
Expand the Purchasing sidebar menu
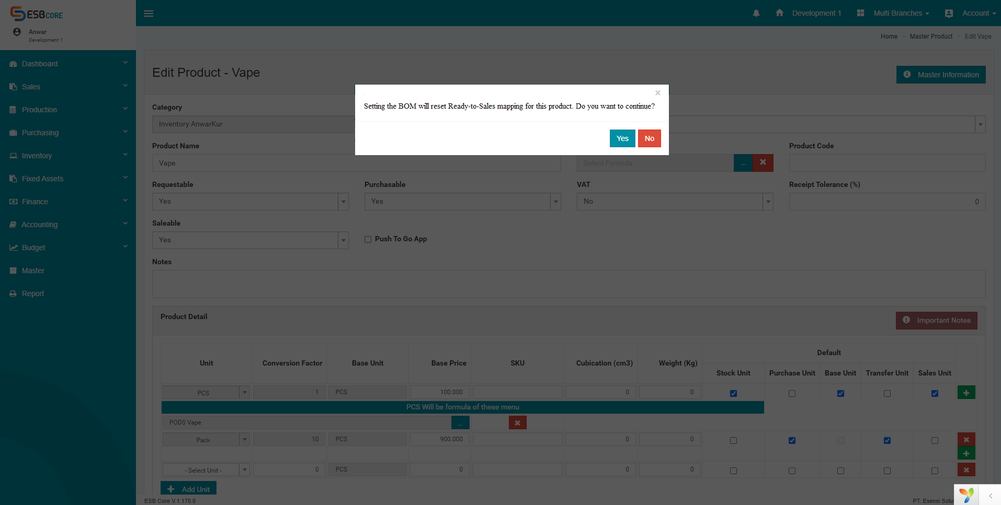coord(68,133)
